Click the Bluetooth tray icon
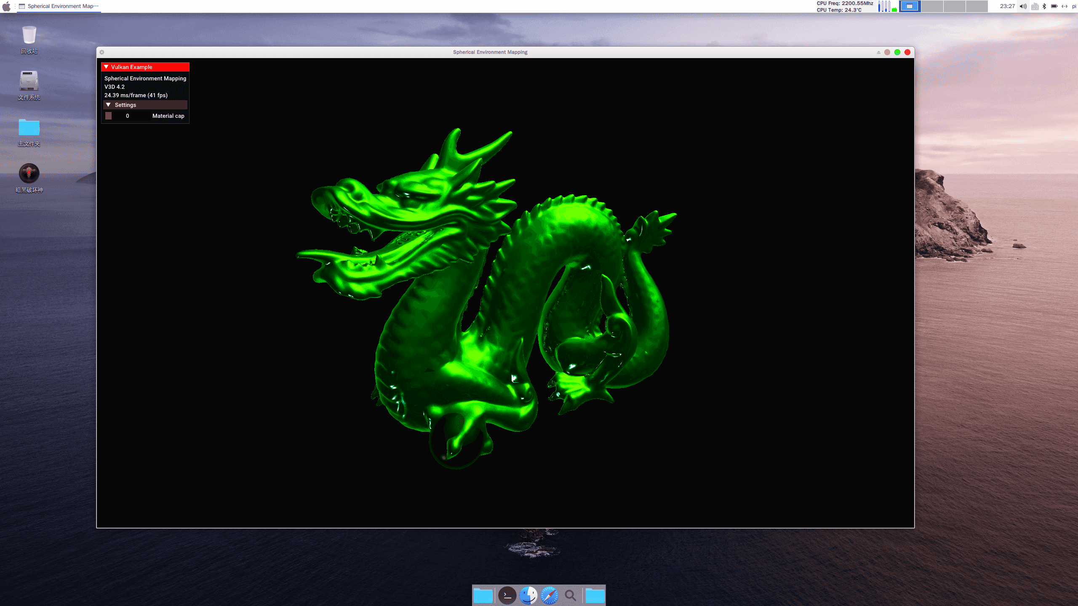 [x=1044, y=6]
